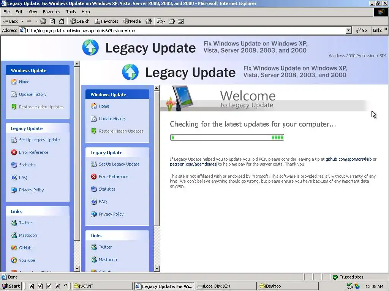This screenshot has width=389, height=291.
Task: Open Home link in inner sidebar
Action: pyautogui.click(x=104, y=106)
